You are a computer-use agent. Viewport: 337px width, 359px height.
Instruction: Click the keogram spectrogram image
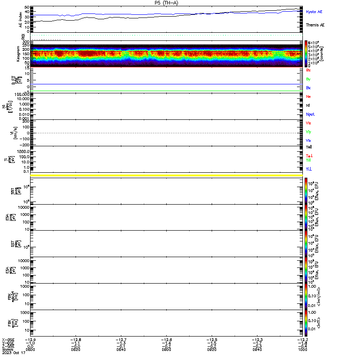167,56
